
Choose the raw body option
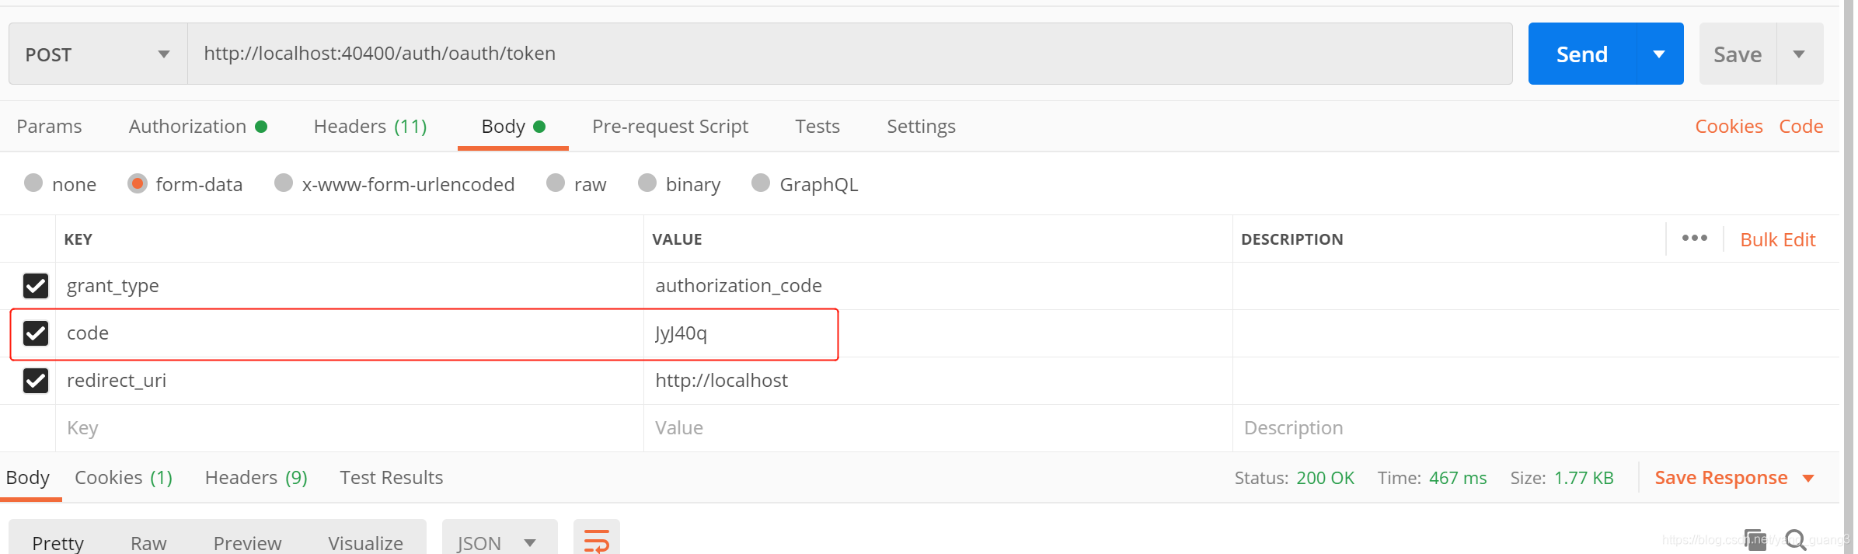pos(556,183)
